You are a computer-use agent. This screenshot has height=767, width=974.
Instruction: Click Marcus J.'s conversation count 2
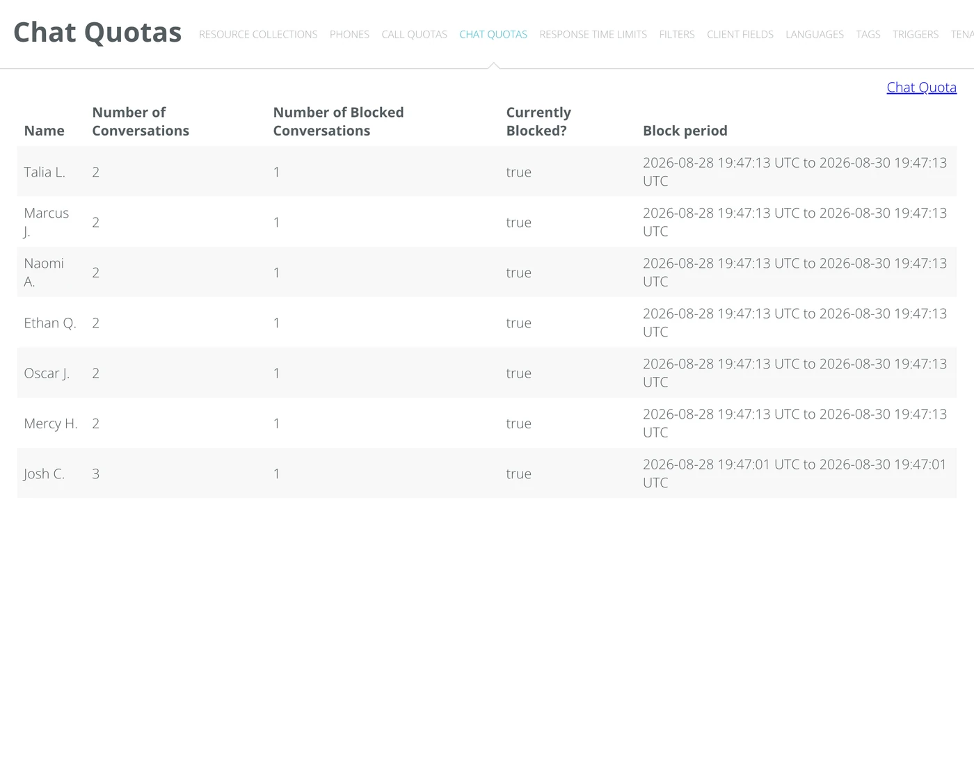tap(96, 222)
